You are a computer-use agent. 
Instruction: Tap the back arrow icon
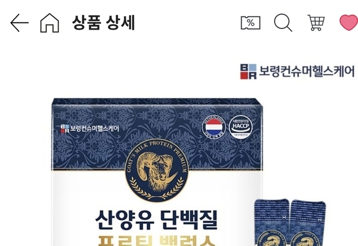click(x=20, y=23)
